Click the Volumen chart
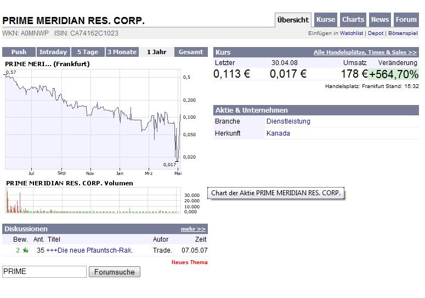Viewport: 425px width, 298px height. pos(93,200)
